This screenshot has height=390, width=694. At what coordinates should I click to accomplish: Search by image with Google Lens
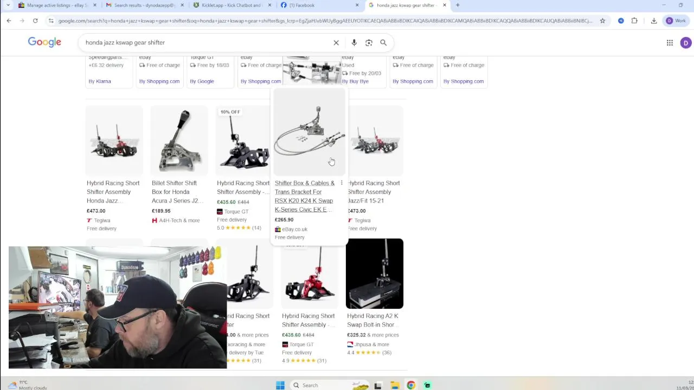(369, 43)
